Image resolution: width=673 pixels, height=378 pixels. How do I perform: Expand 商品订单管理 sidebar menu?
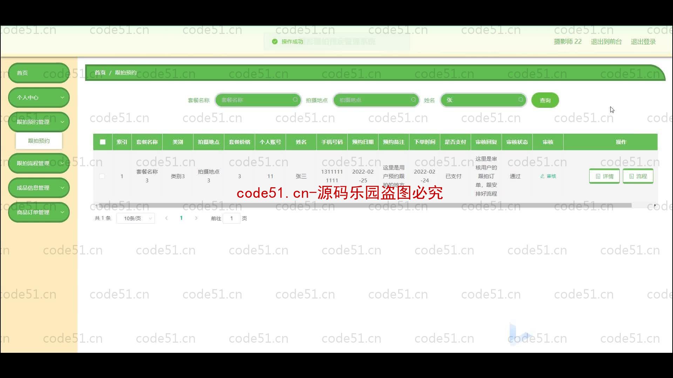(x=38, y=212)
